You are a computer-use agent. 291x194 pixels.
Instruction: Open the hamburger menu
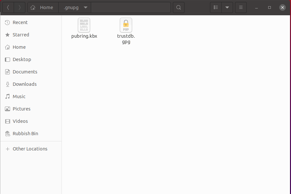coord(241,7)
